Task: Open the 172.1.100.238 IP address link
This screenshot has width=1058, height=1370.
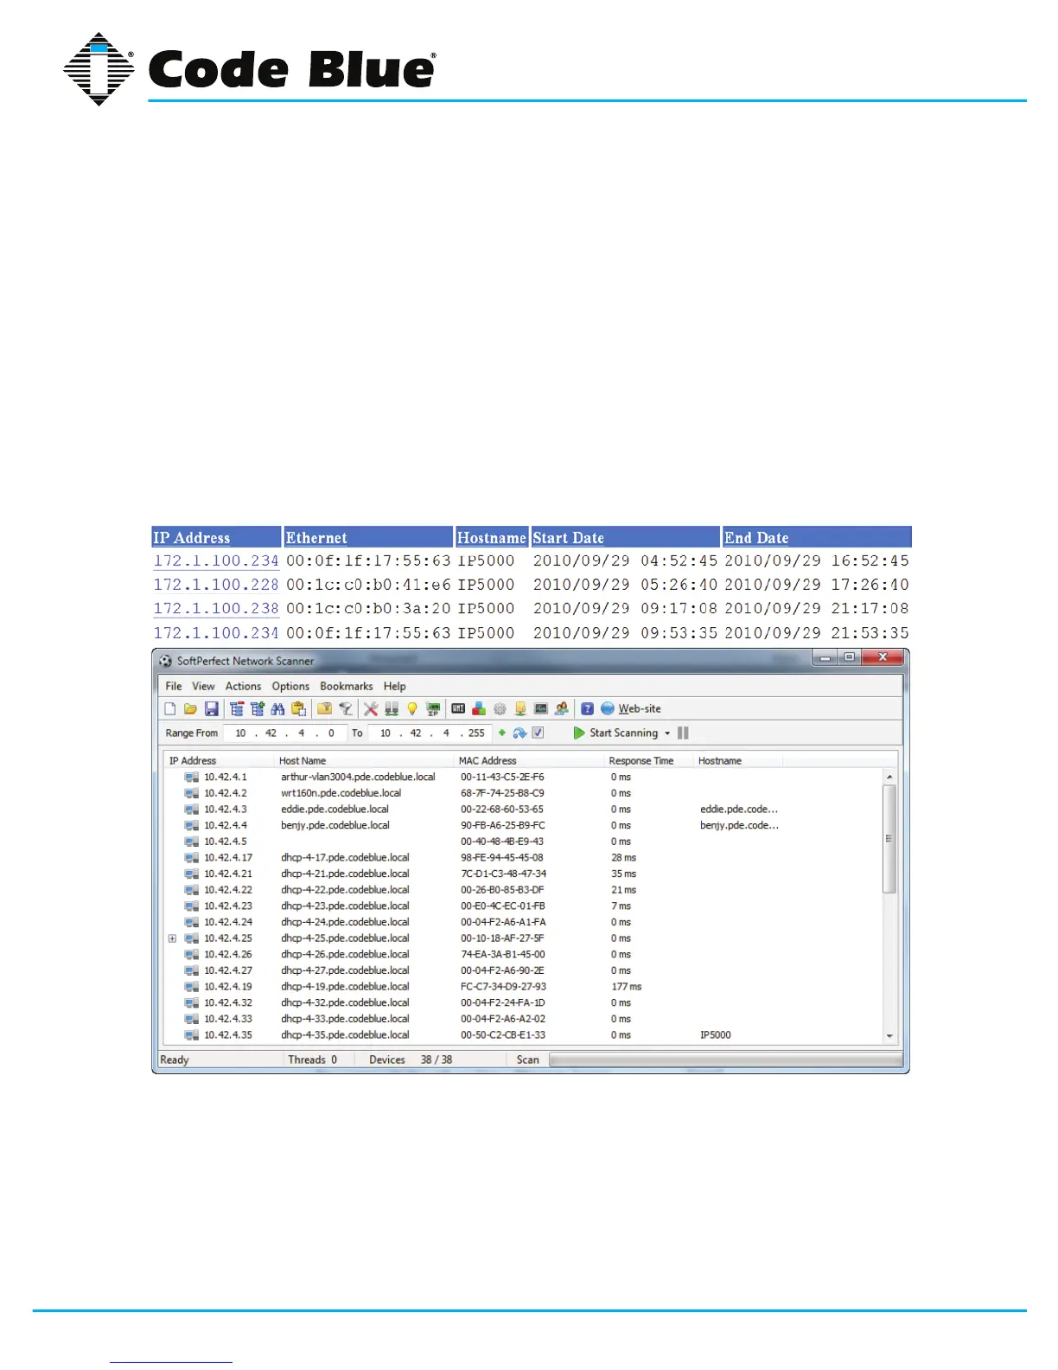Action: click(216, 609)
